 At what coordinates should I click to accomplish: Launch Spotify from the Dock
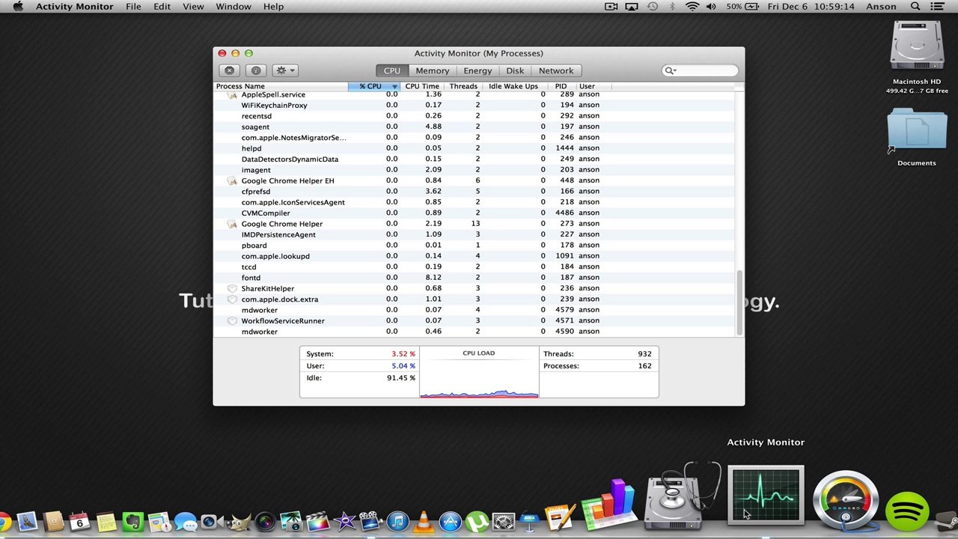908,511
